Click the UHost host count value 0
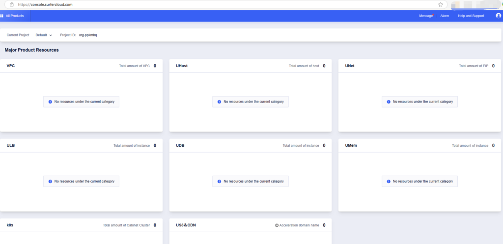This screenshot has width=503, height=244. coord(324,66)
